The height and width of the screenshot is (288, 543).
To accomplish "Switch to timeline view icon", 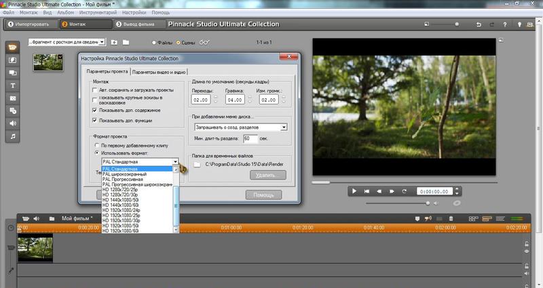I will pyautogui.click(x=487, y=218).
